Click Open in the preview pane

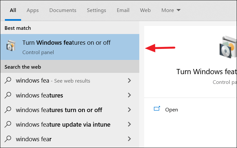tap(171, 110)
